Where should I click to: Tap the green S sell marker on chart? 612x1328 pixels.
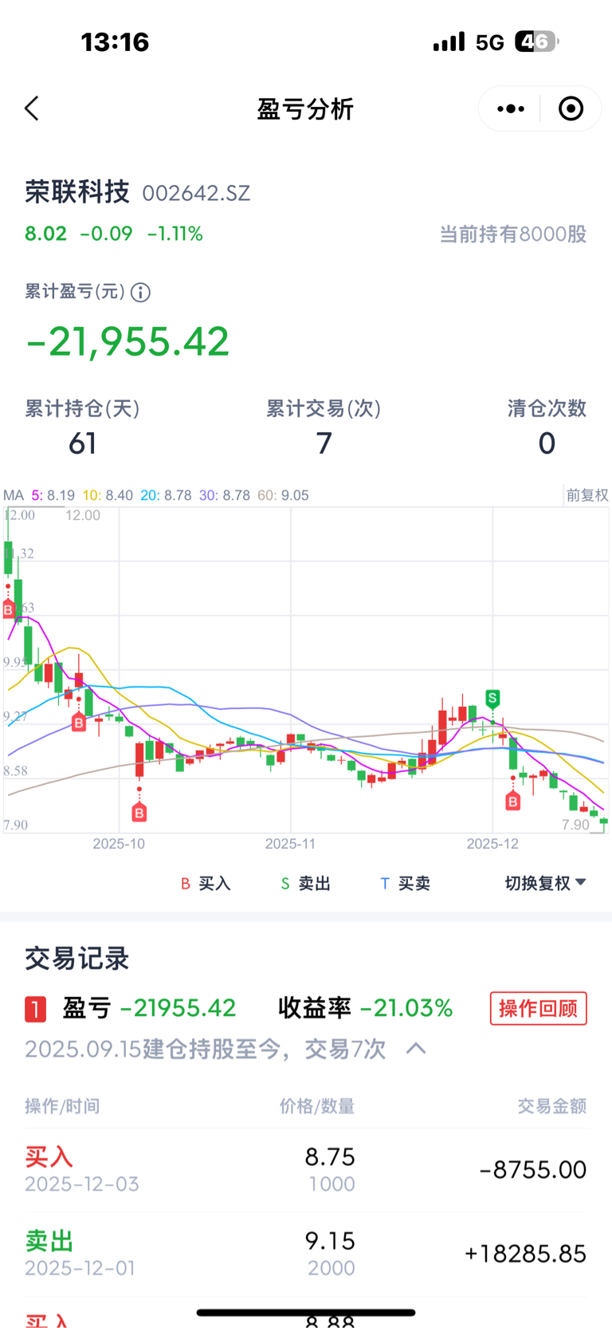(492, 699)
